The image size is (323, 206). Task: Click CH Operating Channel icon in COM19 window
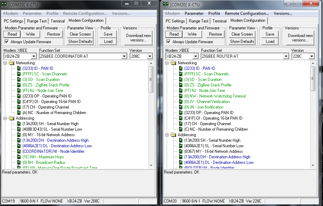(19, 107)
